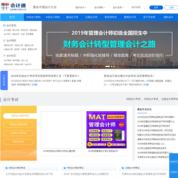Open article 辽宁沈阳2019会计初级证书领取时间
The height and width of the screenshot is (178, 178).
pos(29,174)
